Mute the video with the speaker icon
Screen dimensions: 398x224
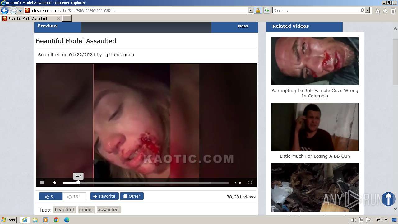click(x=54, y=183)
